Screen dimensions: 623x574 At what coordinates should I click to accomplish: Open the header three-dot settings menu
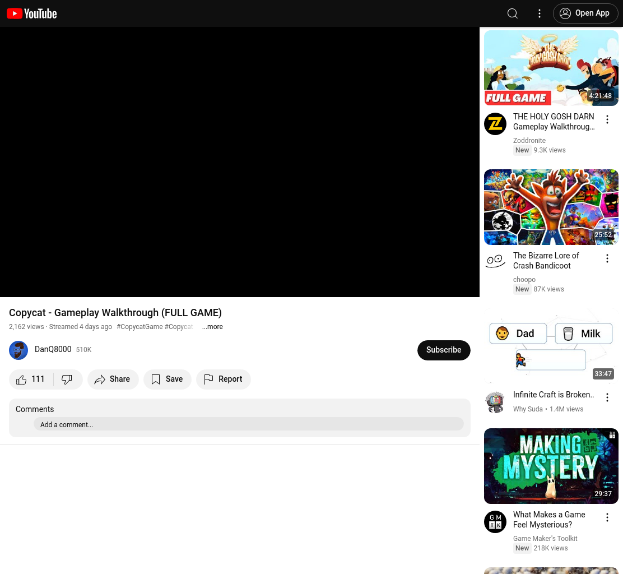coord(539,13)
